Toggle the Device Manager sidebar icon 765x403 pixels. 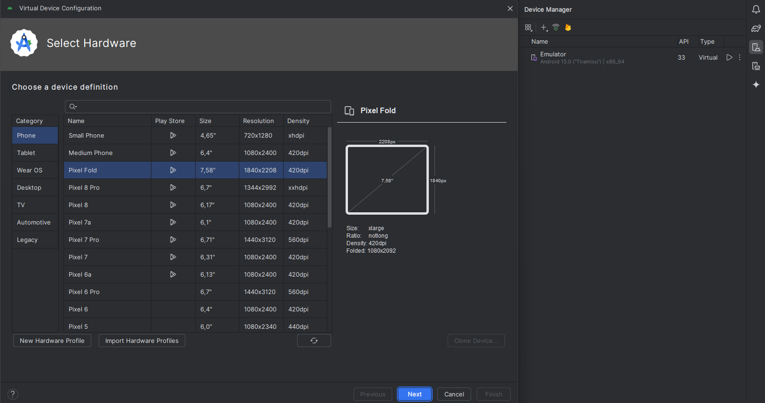pos(756,47)
